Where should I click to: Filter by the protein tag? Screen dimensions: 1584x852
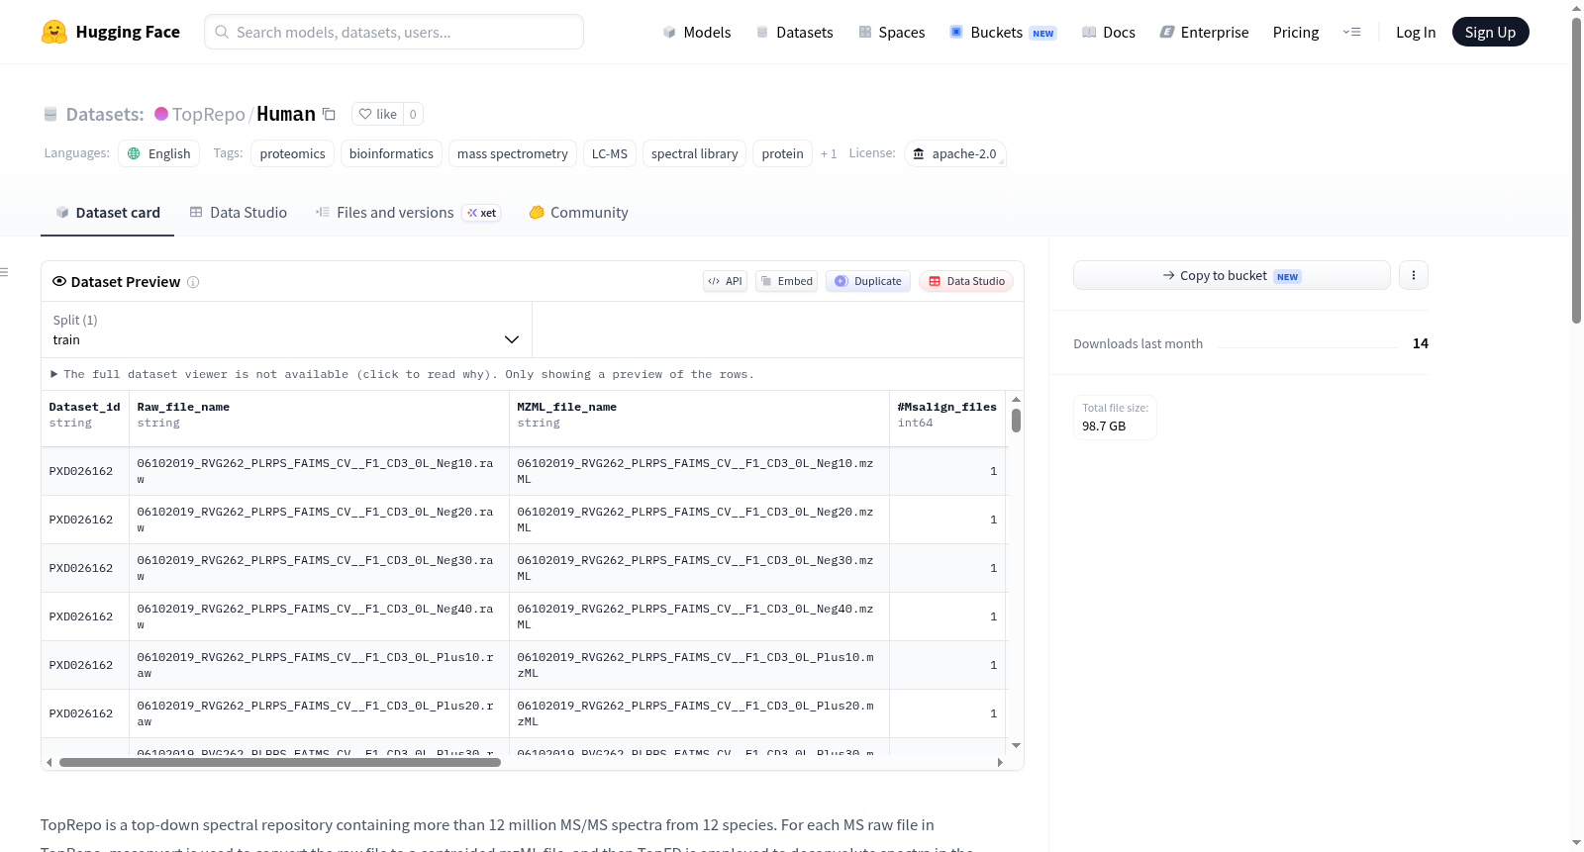783,153
